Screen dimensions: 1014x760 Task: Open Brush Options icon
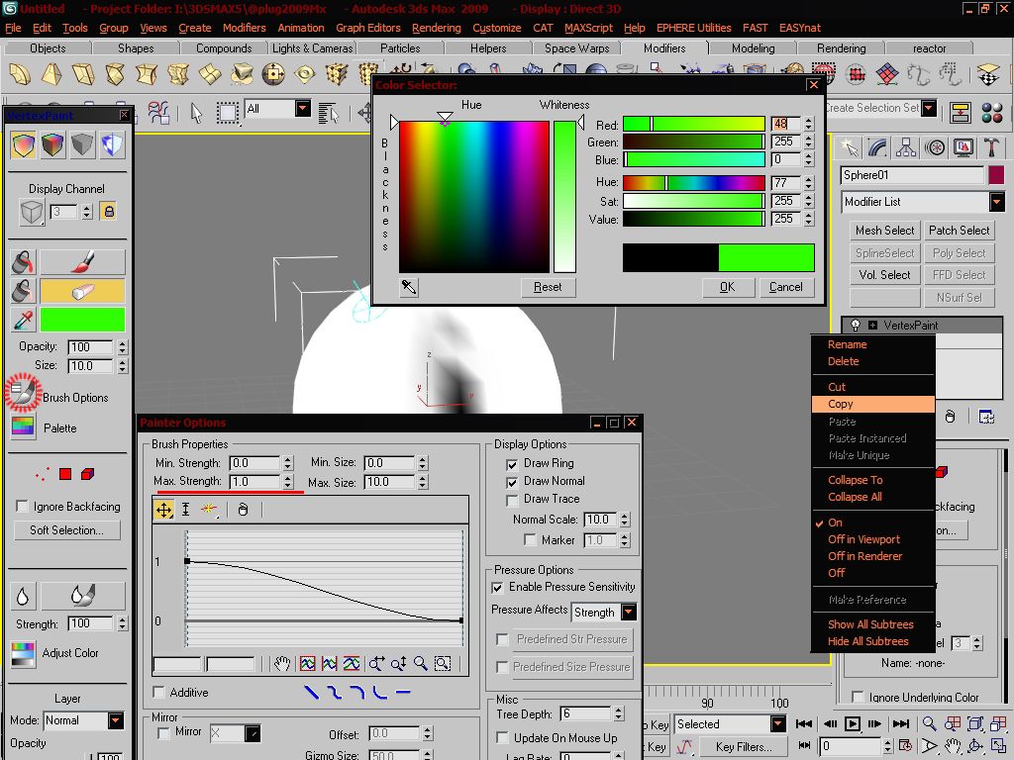24,393
